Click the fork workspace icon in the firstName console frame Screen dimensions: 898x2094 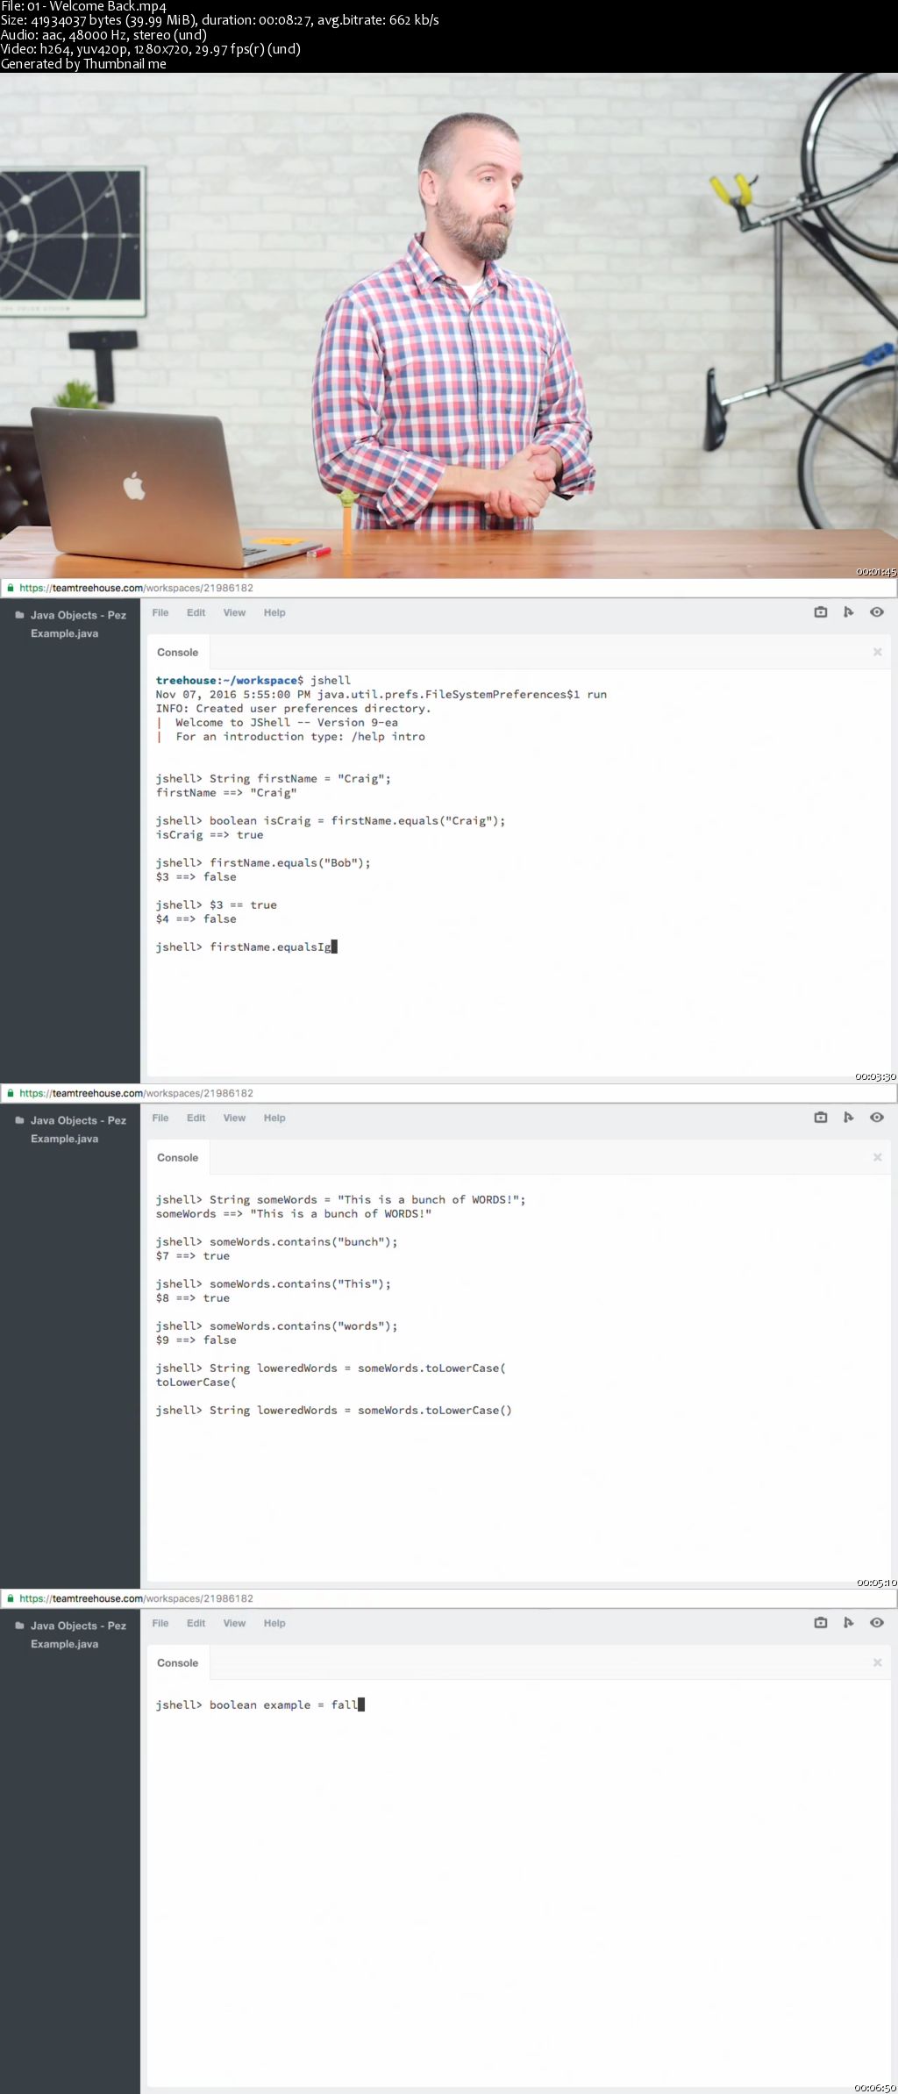(x=848, y=612)
